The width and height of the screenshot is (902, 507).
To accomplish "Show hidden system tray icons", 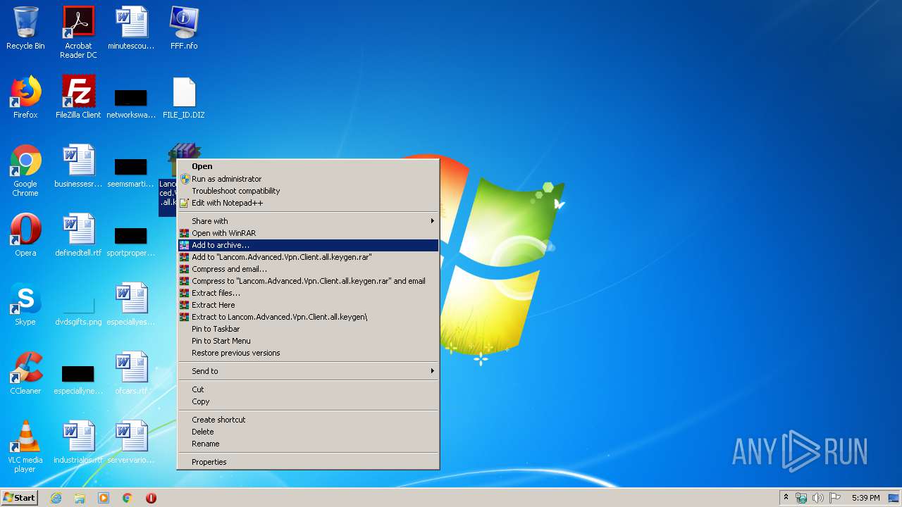I will tap(786, 498).
